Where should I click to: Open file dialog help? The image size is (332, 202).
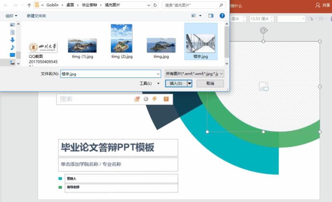[x=222, y=16]
